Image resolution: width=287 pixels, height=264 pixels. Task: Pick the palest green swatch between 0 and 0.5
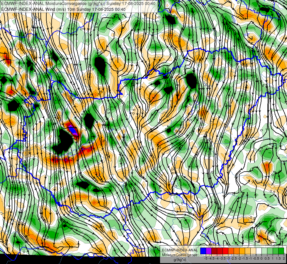click(x=264, y=251)
